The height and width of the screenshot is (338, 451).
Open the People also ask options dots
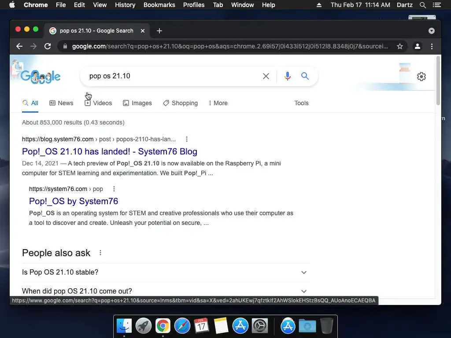click(x=100, y=253)
